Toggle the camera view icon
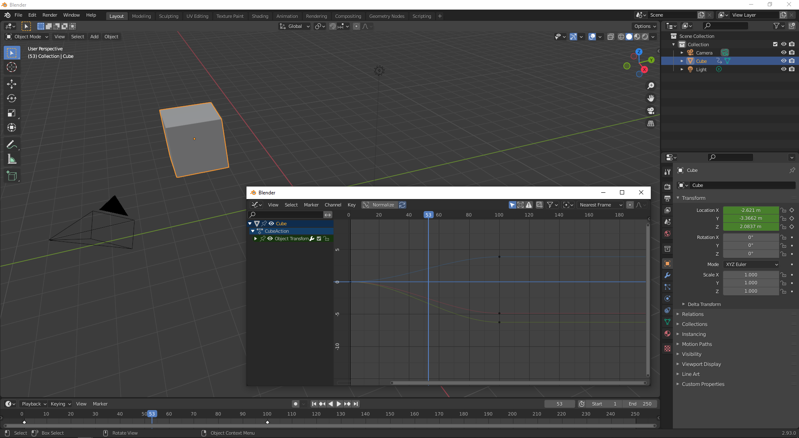This screenshot has width=799, height=438. pos(651,111)
